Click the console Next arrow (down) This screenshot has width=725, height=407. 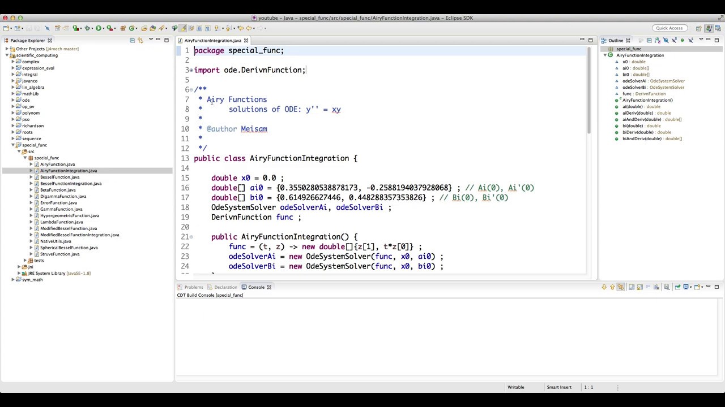click(604, 287)
